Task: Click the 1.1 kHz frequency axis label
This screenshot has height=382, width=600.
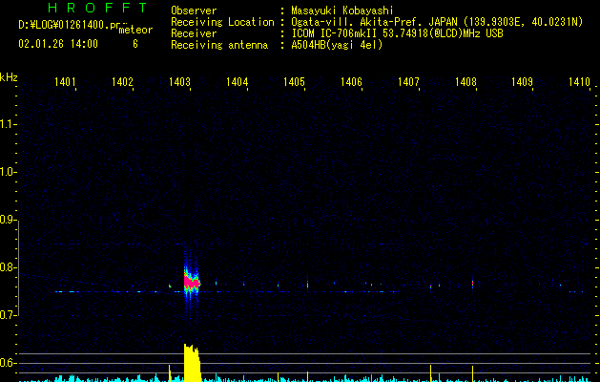Action: click(x=7, y=124)
